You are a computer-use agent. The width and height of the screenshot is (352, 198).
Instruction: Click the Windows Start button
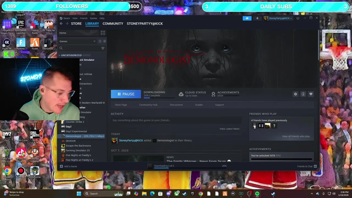[79, 194]
